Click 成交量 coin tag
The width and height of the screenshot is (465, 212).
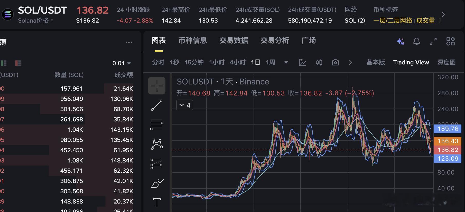[425, 21]
